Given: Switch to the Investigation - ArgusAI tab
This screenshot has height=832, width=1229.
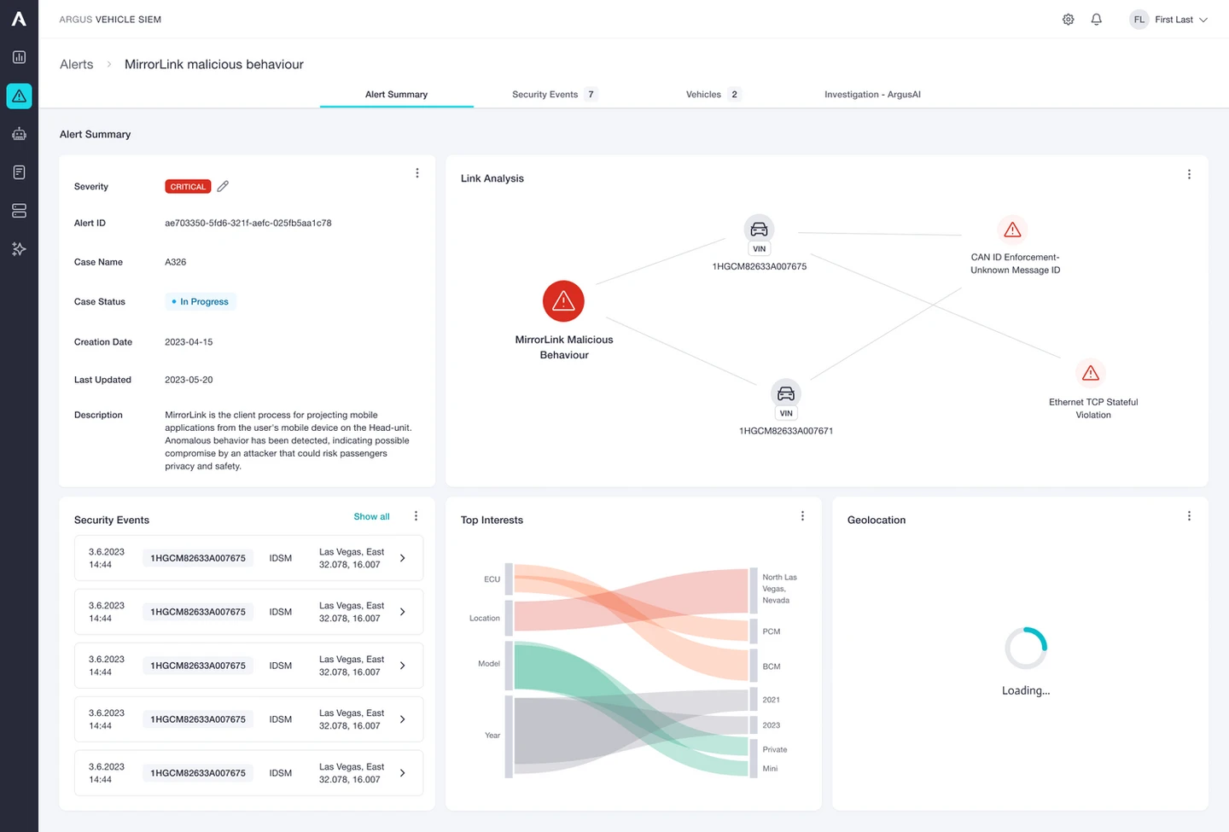Looking at the screenshot, I should click(x=872, y=95).
